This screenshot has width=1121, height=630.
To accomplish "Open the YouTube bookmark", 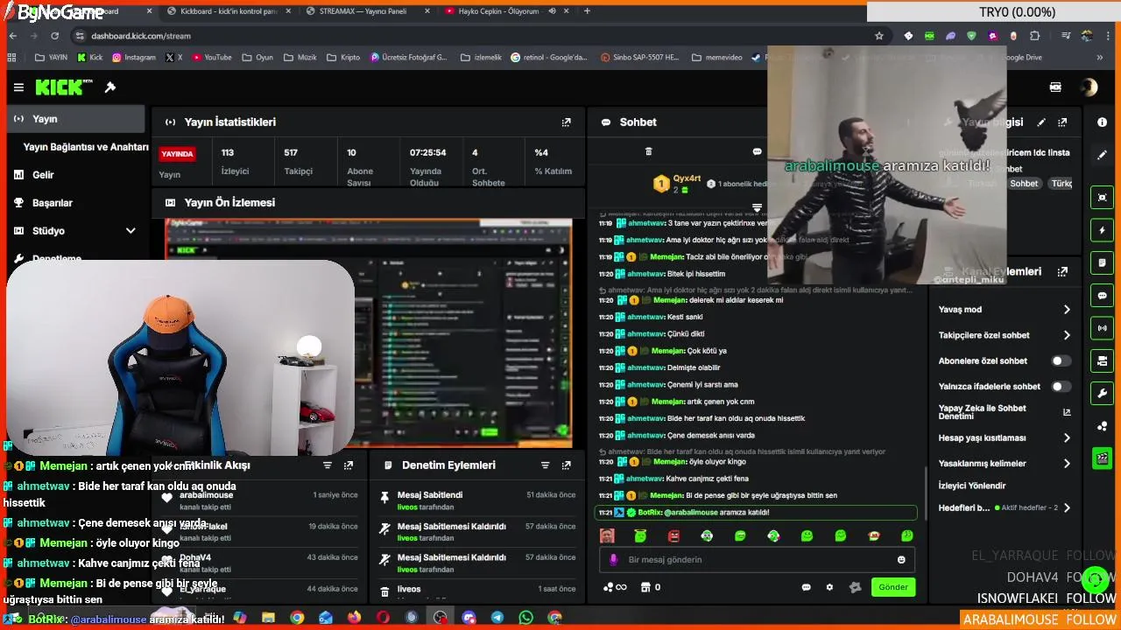I will point(211,58).
